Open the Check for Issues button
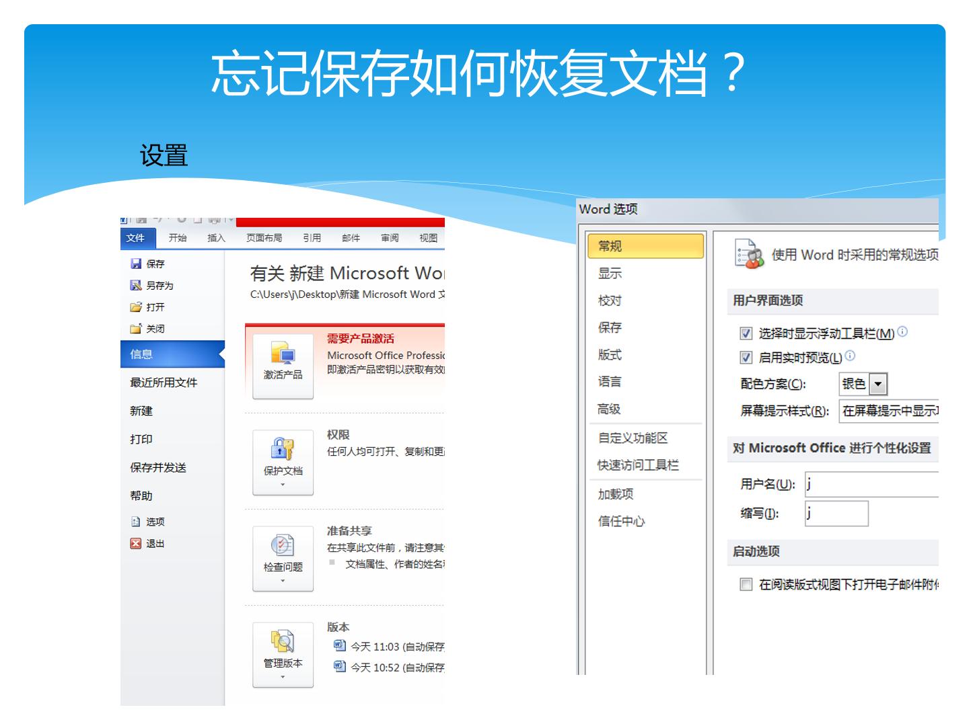 (x=283, y=559)
